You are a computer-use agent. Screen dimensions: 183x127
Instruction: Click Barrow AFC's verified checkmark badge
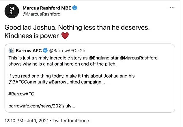tap(45, 51)
